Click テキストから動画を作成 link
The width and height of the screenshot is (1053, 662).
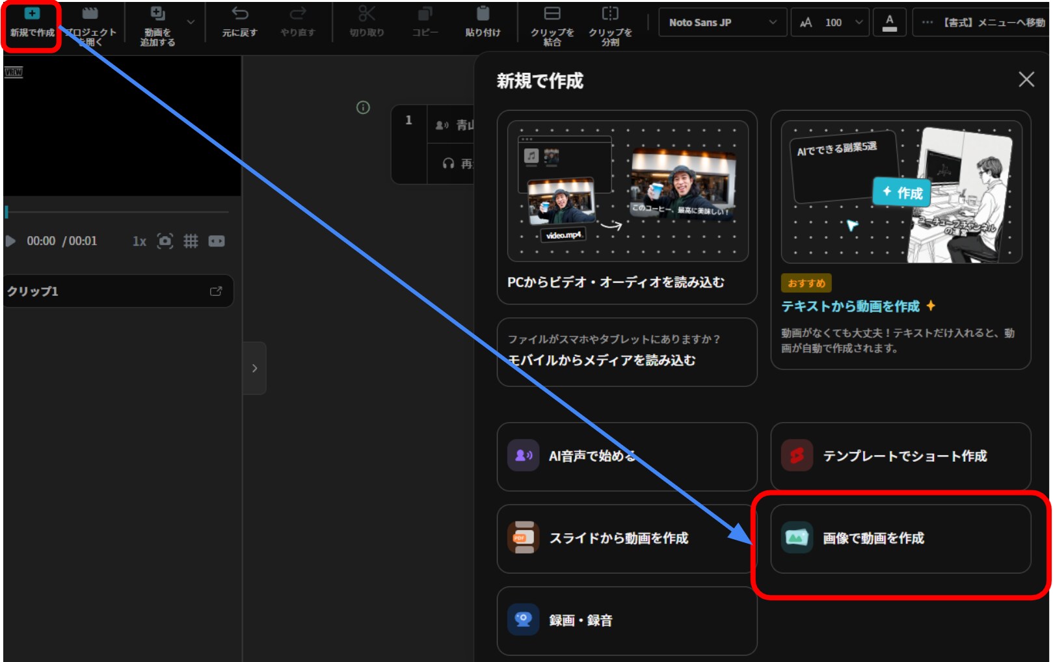[x=851, y=306]
